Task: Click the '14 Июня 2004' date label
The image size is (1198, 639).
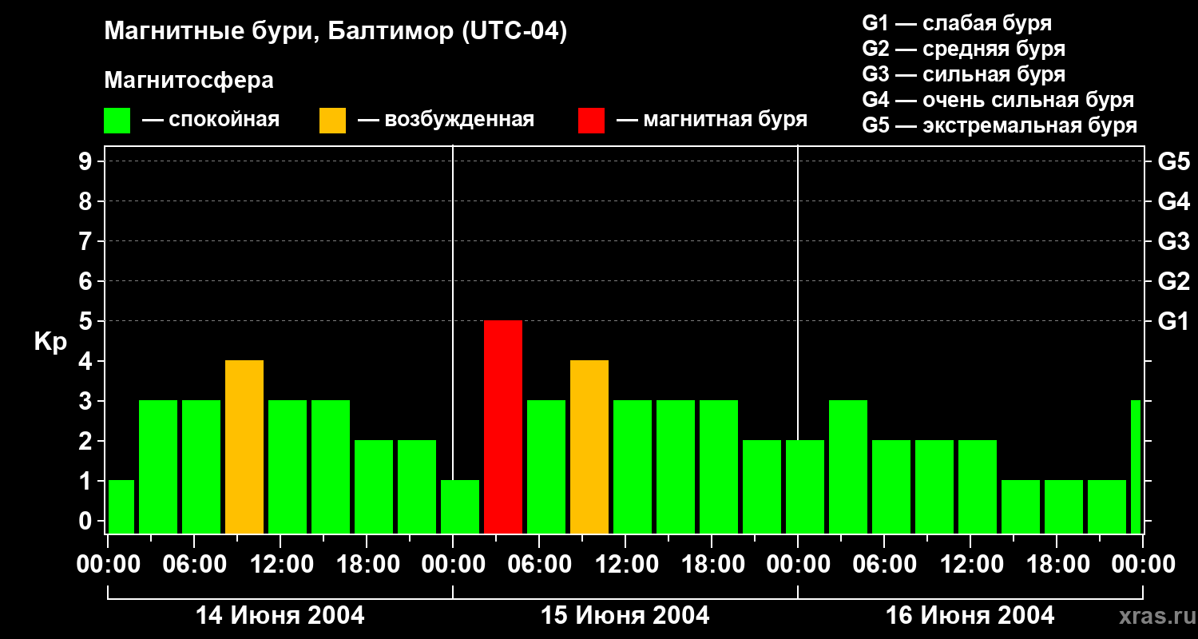Action: tap(280, 615)
